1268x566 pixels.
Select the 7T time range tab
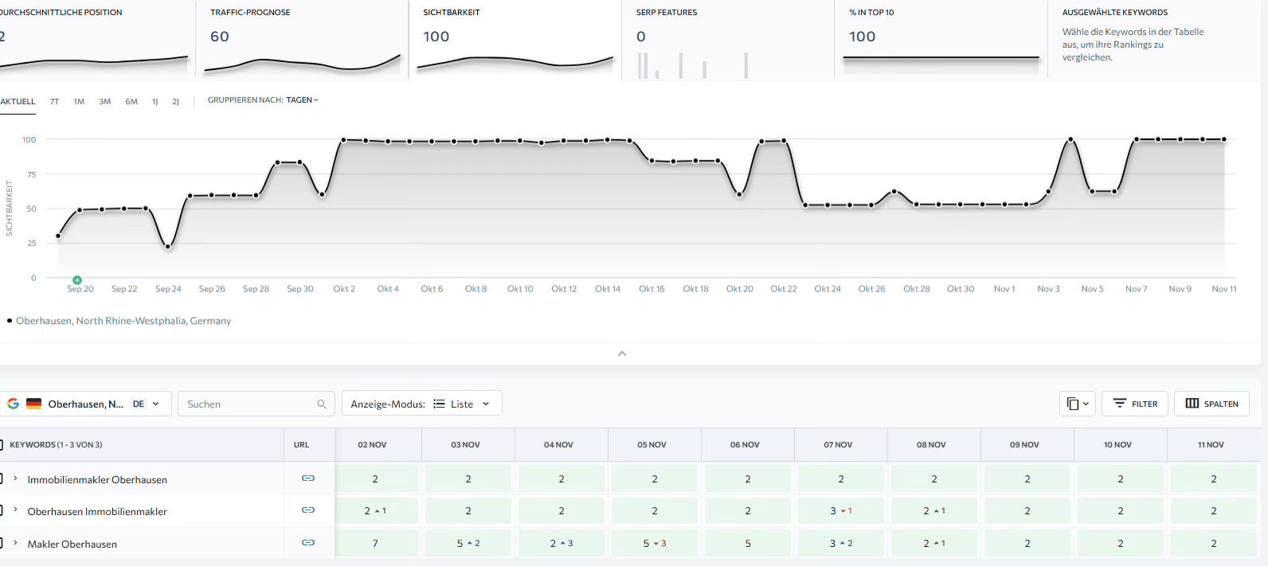click(54, 102)
